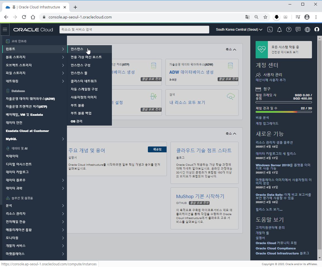Viewport: 322px width, 267px height.
Task: Click the browser translate icon
Action: (x=247, y=17)
